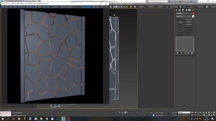Screen dimensions: 216x121
Task: Click the Ctrl+C copy button in Corona VFB
Action: (22, 7)
